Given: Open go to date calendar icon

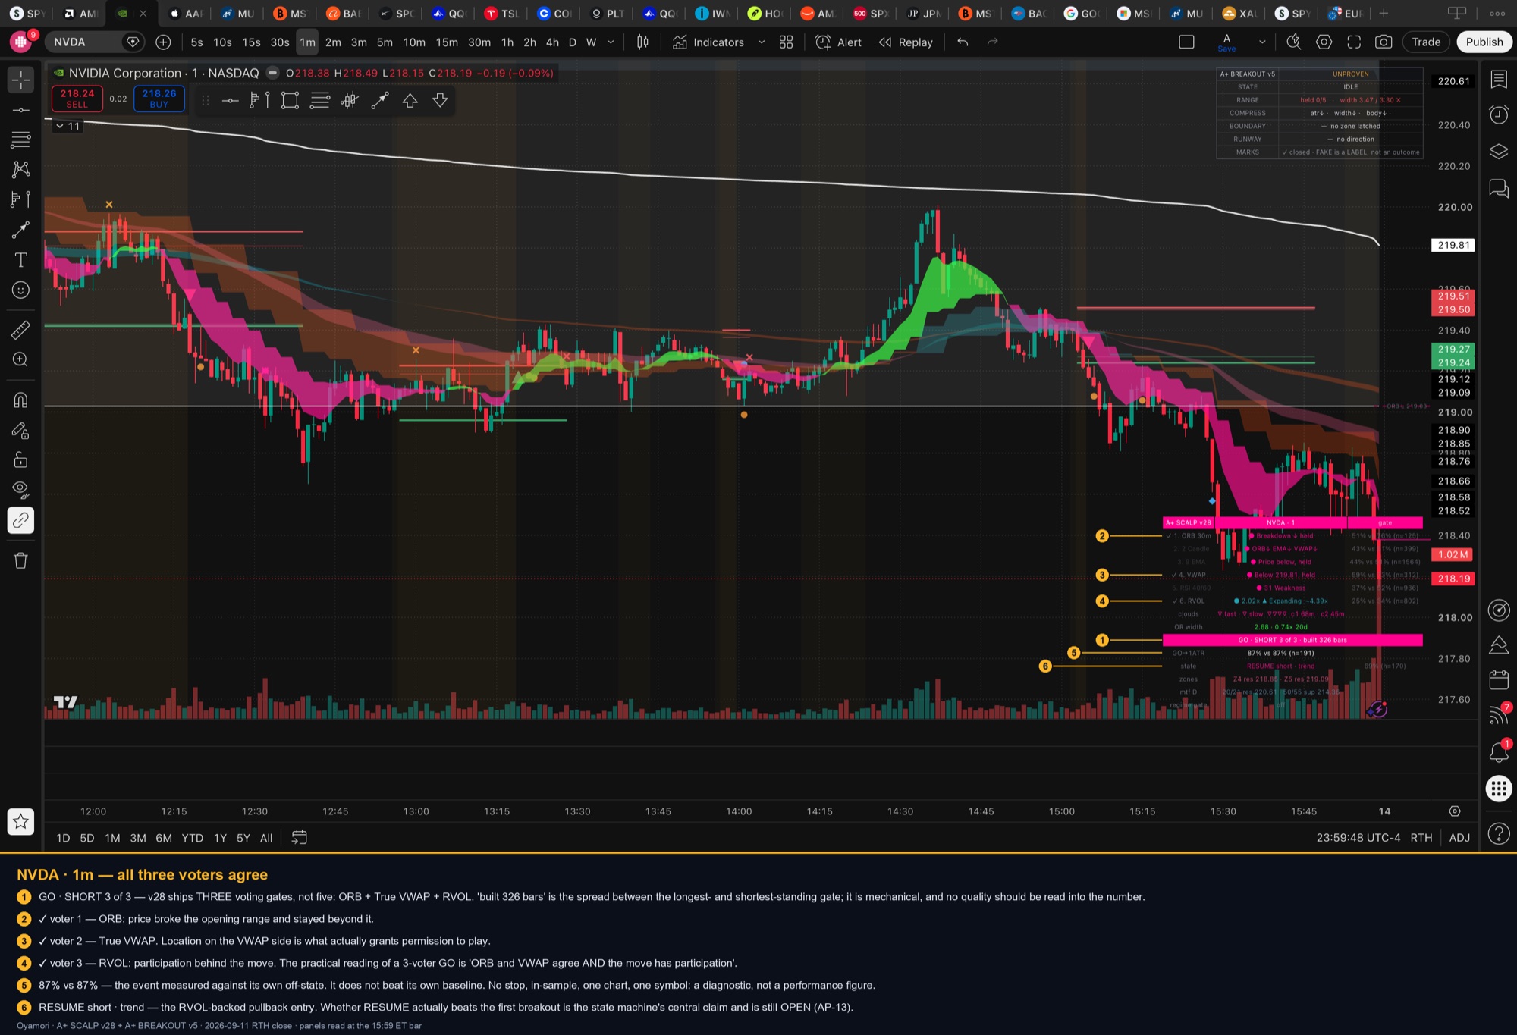Looking at the screenshot, I should point(300,838).
